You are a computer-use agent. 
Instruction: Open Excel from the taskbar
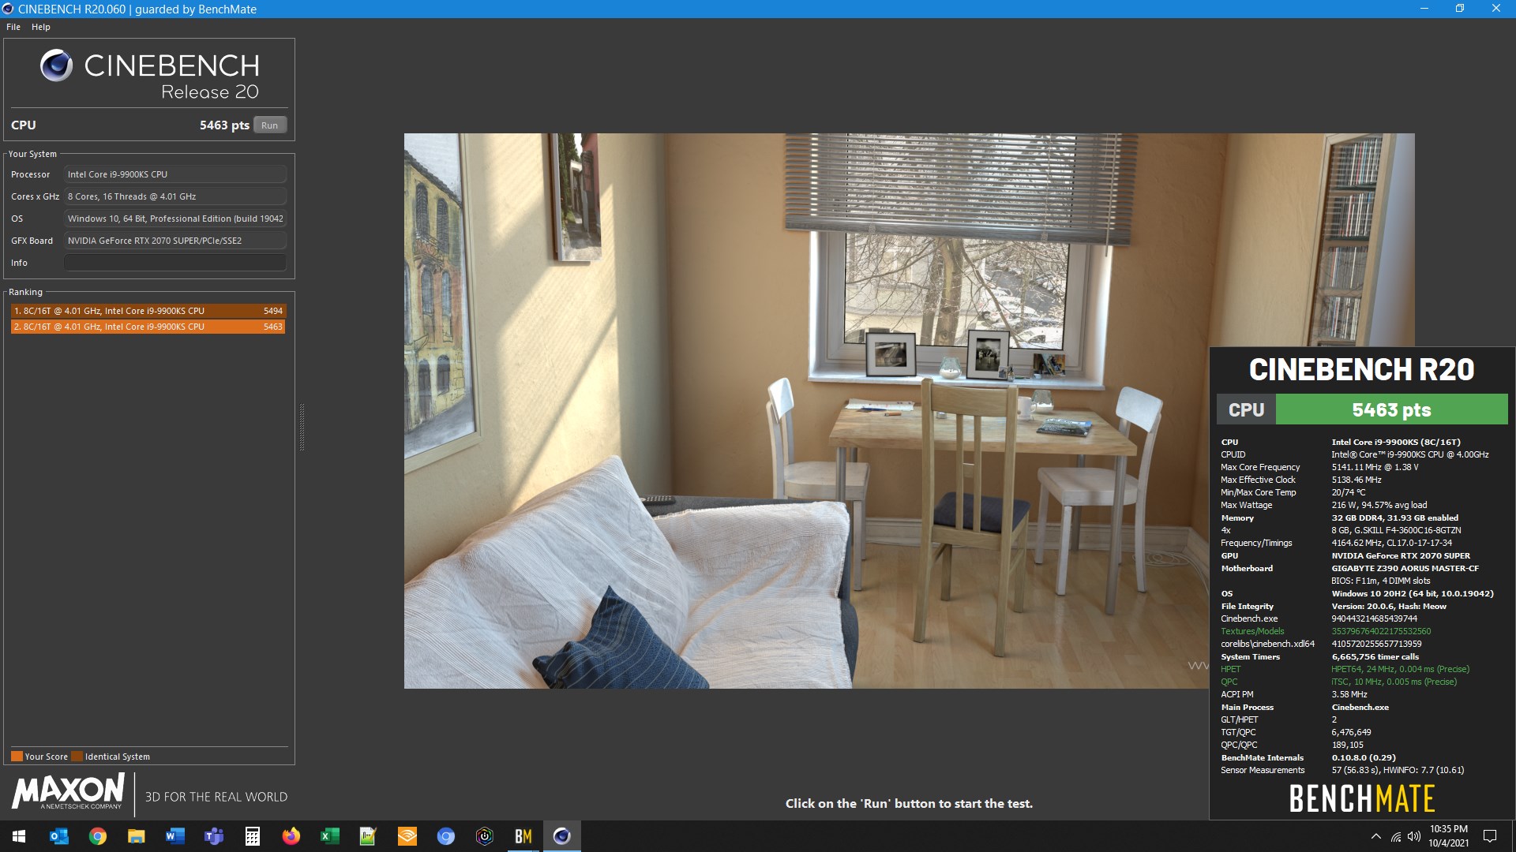[330, 836]
